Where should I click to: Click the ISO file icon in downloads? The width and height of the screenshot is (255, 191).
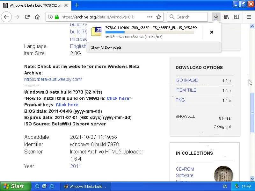click(96, 31)
